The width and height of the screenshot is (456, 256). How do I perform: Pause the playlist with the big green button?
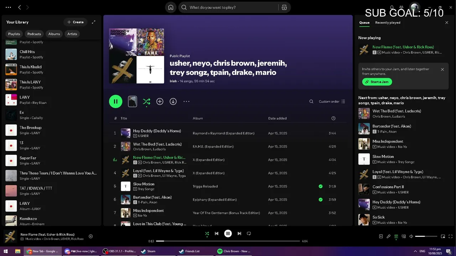tap(116, 101)
